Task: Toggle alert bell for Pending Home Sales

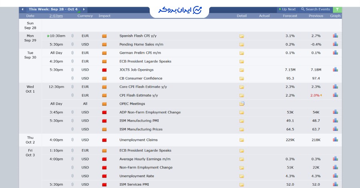Action: coord(72,44)
